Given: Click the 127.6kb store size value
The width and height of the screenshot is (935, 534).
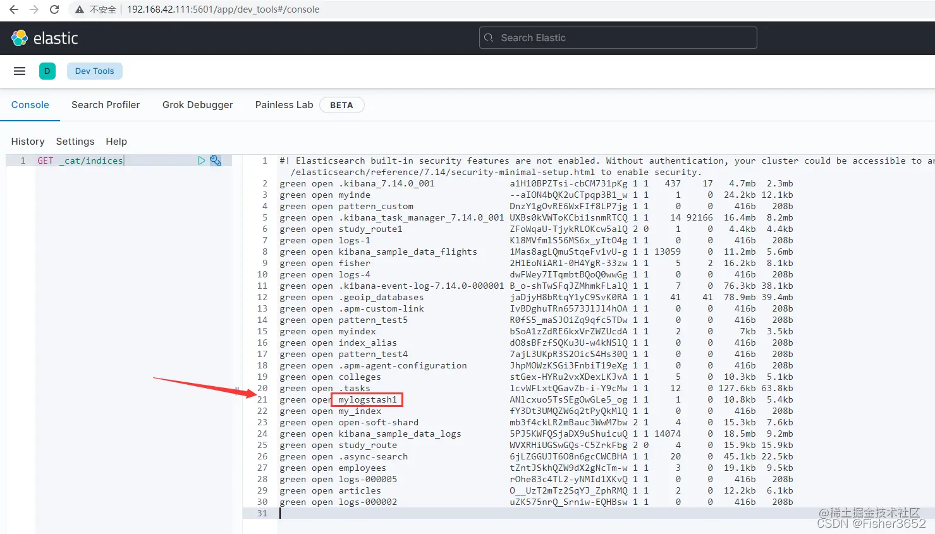Looking at the screenshot, I should [737, 388].
